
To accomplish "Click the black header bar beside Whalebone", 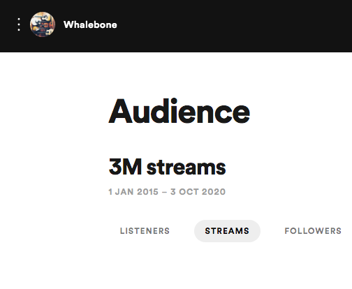I will click(233, 26).
